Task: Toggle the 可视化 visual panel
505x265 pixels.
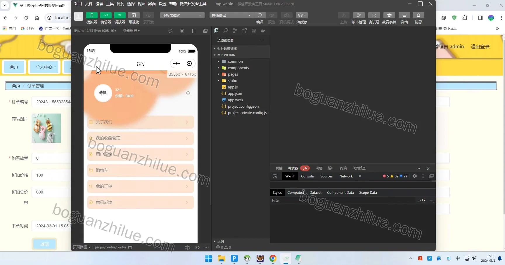Action: click(x=134, y=15)
